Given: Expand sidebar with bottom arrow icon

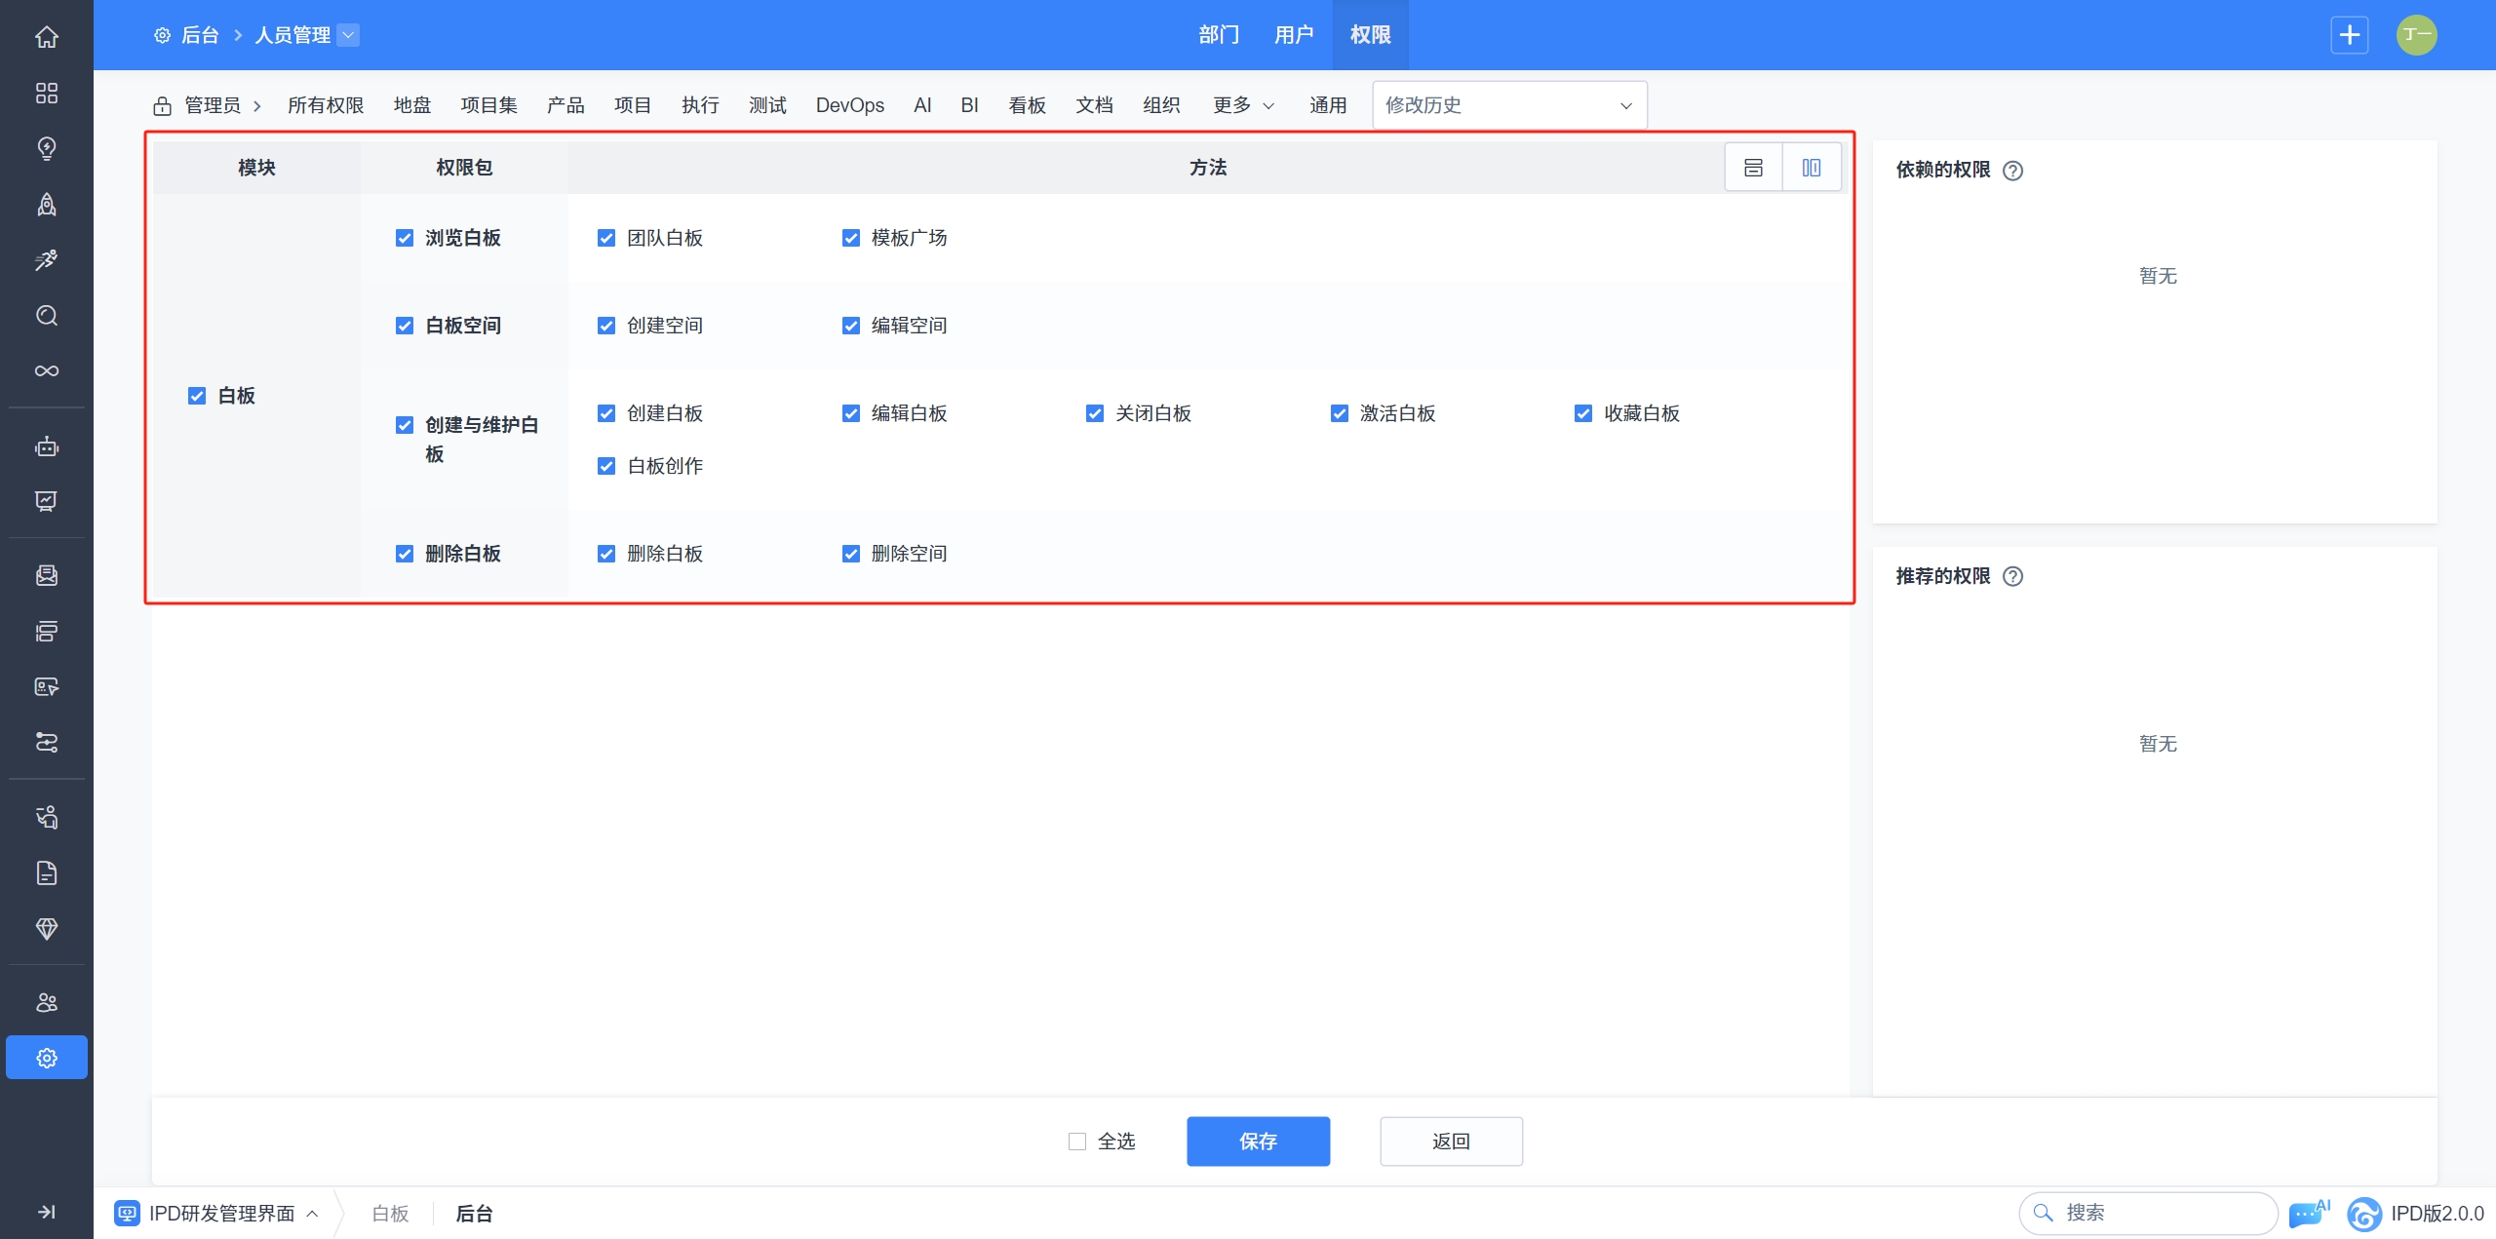Looking at the screenshot, I should click(46, 1212).
